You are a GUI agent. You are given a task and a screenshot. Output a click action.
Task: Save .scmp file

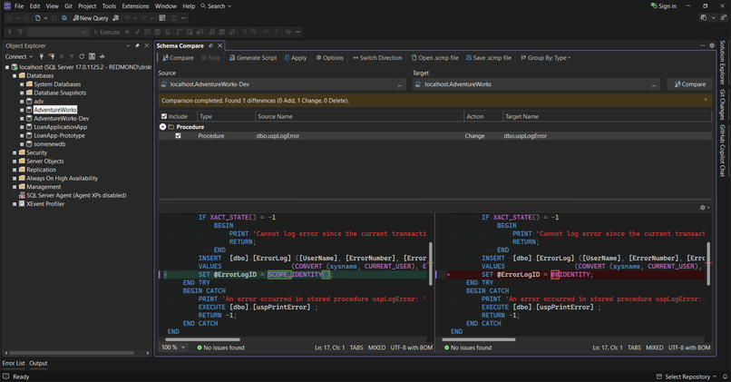(489, 58)
